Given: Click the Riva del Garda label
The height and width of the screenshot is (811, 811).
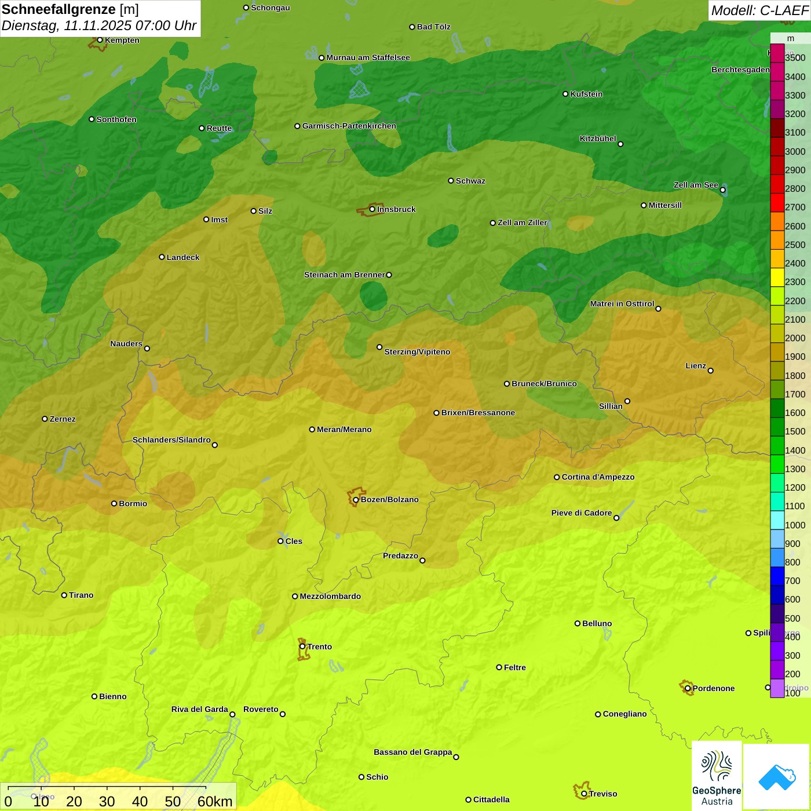Looking at the screenshot, I should click(200, 709).
